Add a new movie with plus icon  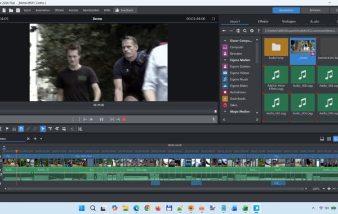(x=35, y=139)
